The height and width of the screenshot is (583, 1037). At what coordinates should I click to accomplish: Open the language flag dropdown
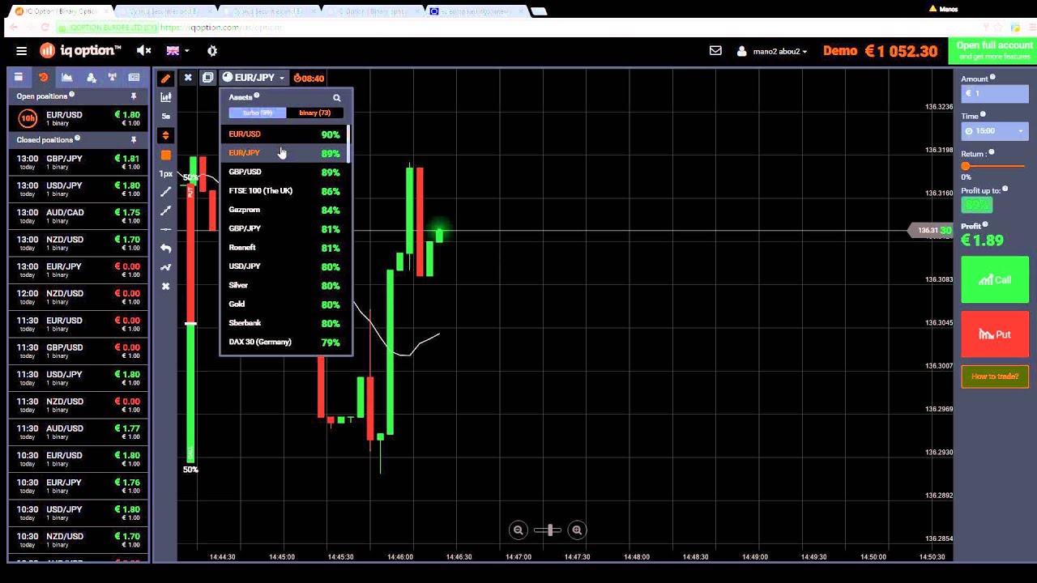coord(177,51)
